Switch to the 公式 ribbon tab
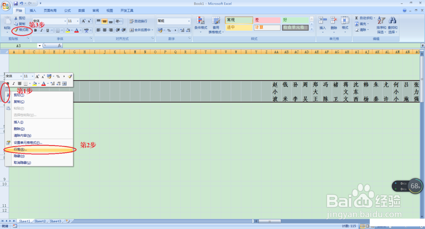Image resolution: width=425 pixels, height=229 pixels. [67, 11]
